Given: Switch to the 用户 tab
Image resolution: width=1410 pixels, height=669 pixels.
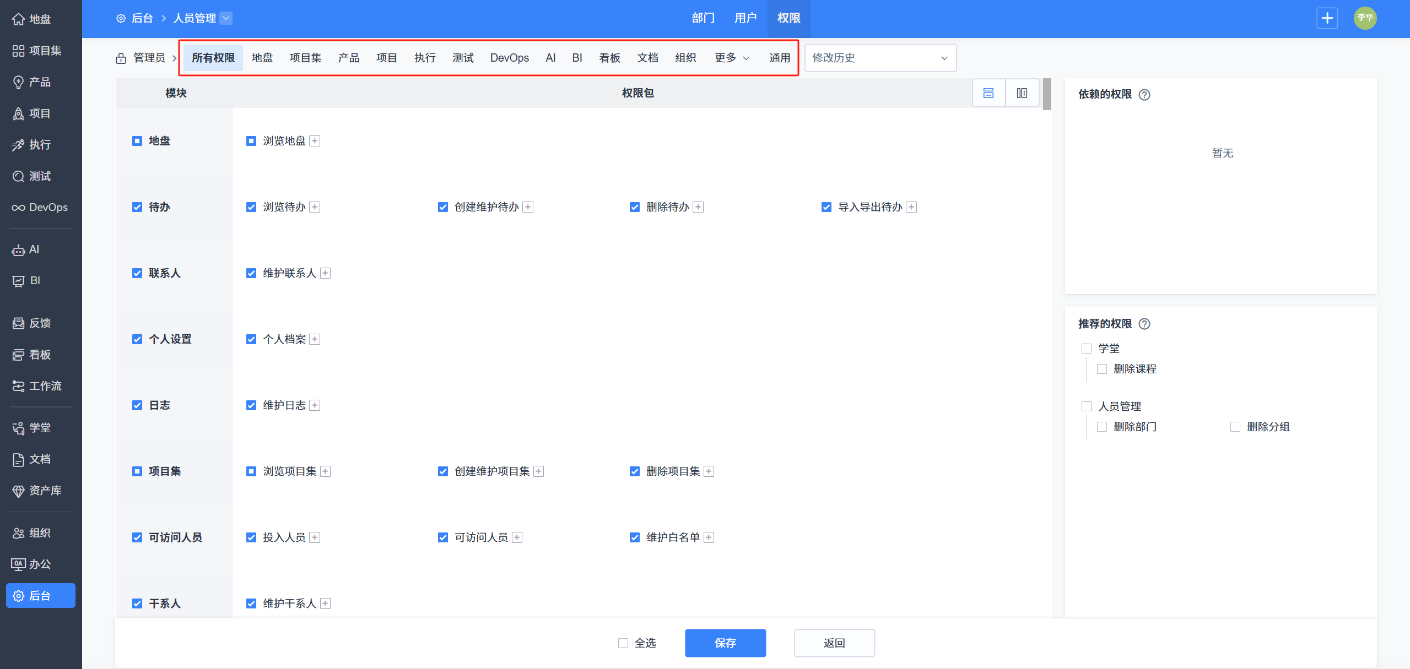Looking at the screenshot, I should point(745,18).
